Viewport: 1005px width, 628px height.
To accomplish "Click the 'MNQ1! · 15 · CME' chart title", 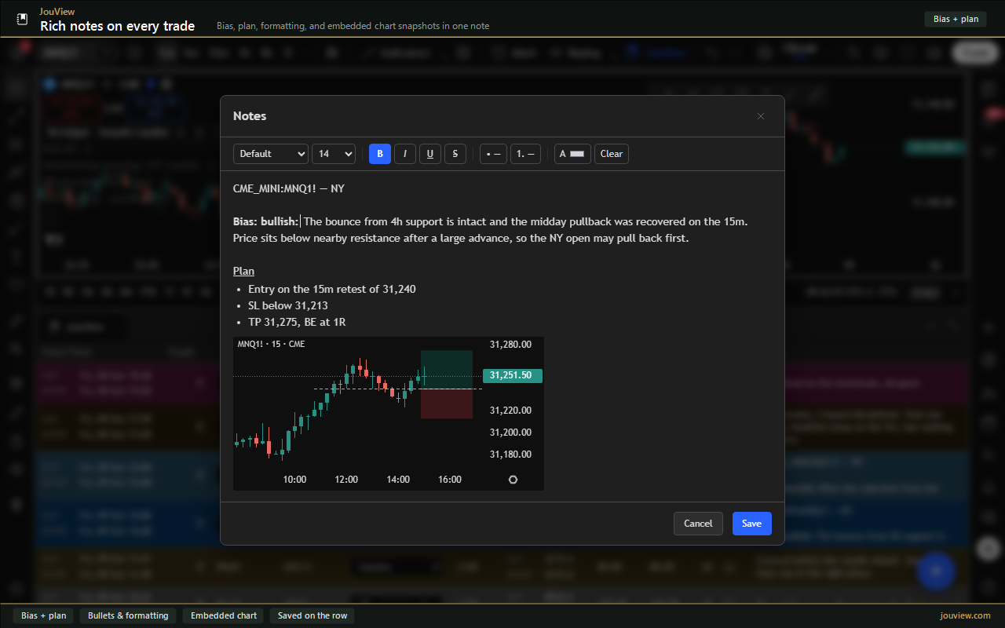I will coord(271,344).
